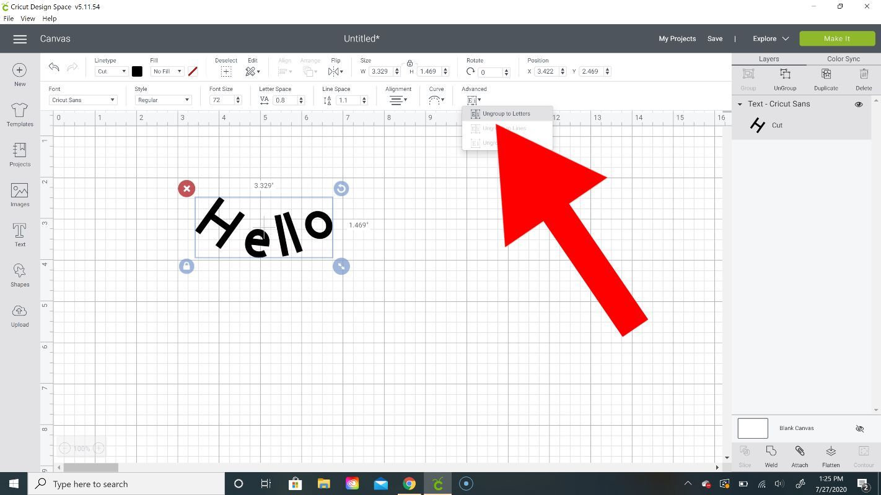Zoom out using the minus button

(x=64, y=448)
